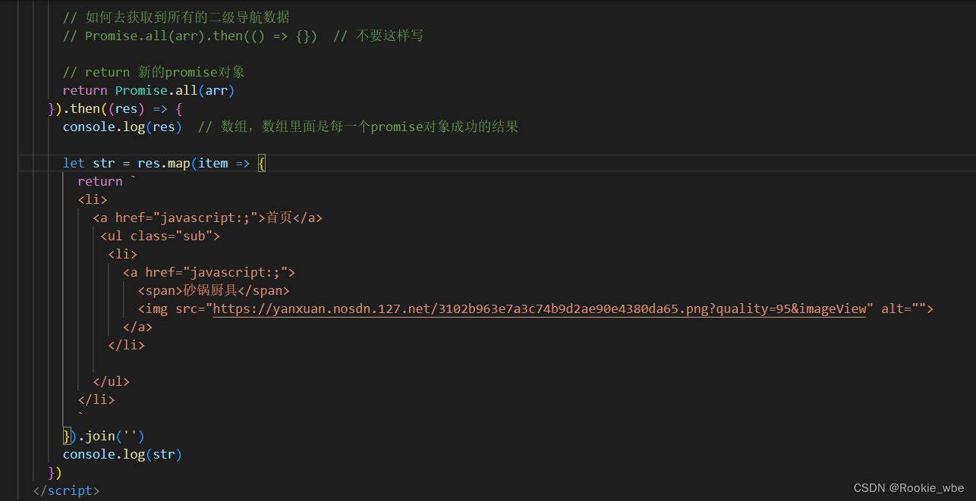Click the empty-content '<a href="javascript:;">' tag under sub list
The width and height of the screenshot is (976, 501).
(209, 272)
